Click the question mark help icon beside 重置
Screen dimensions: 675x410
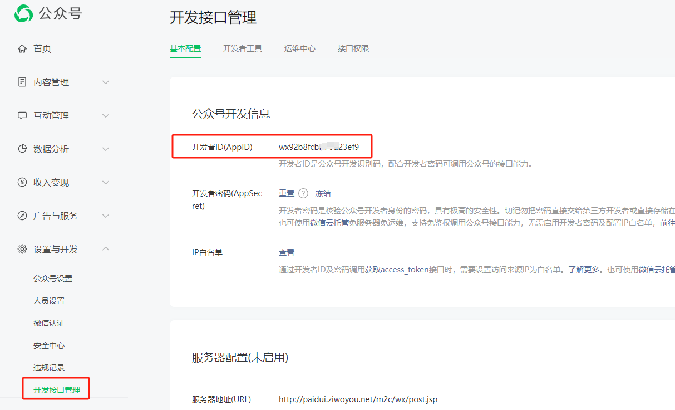click(303, 193)
